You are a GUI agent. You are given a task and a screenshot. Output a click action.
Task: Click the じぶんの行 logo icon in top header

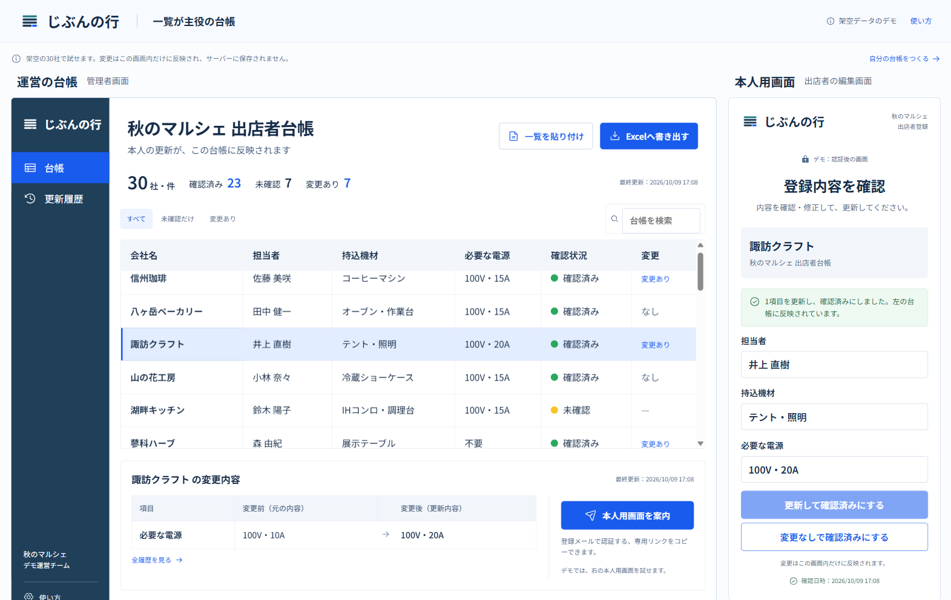coord(30,22)
